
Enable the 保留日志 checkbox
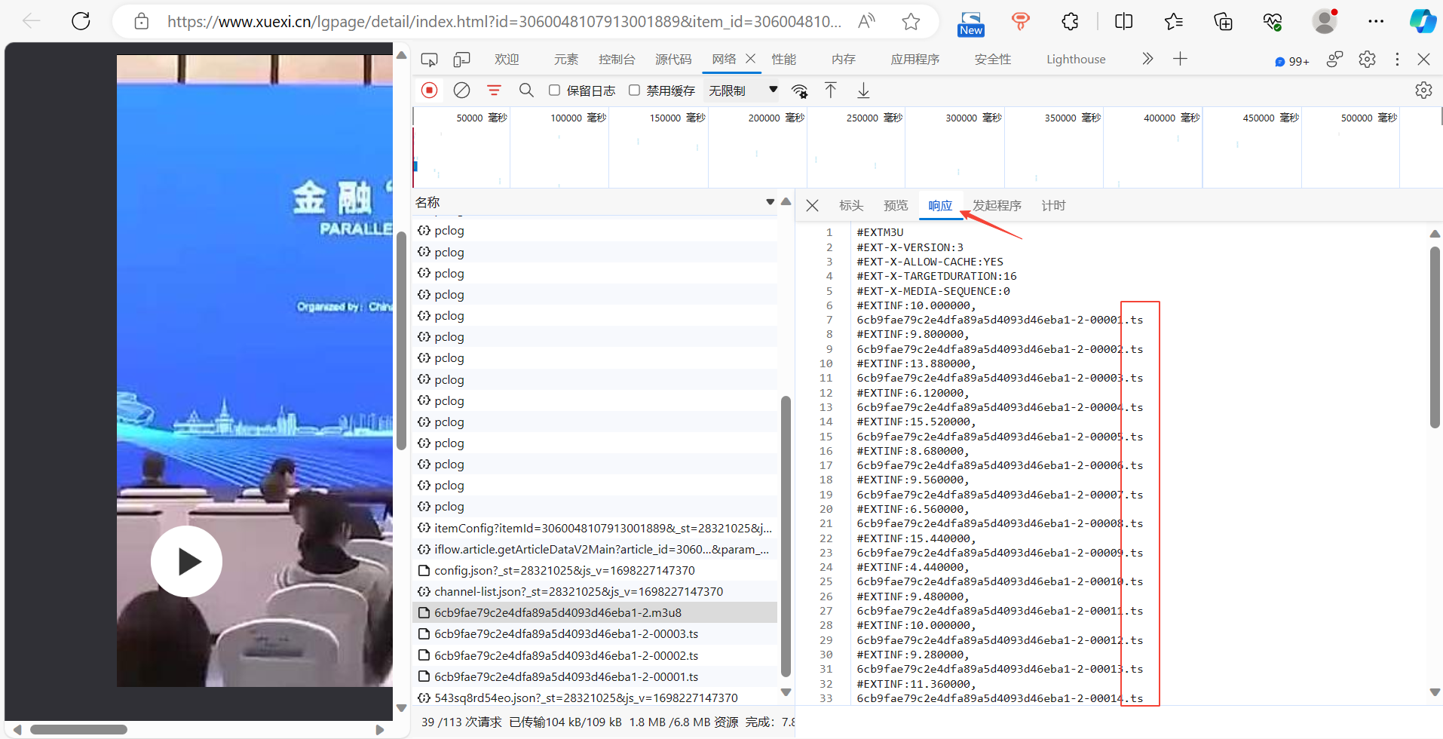point(554,90)
